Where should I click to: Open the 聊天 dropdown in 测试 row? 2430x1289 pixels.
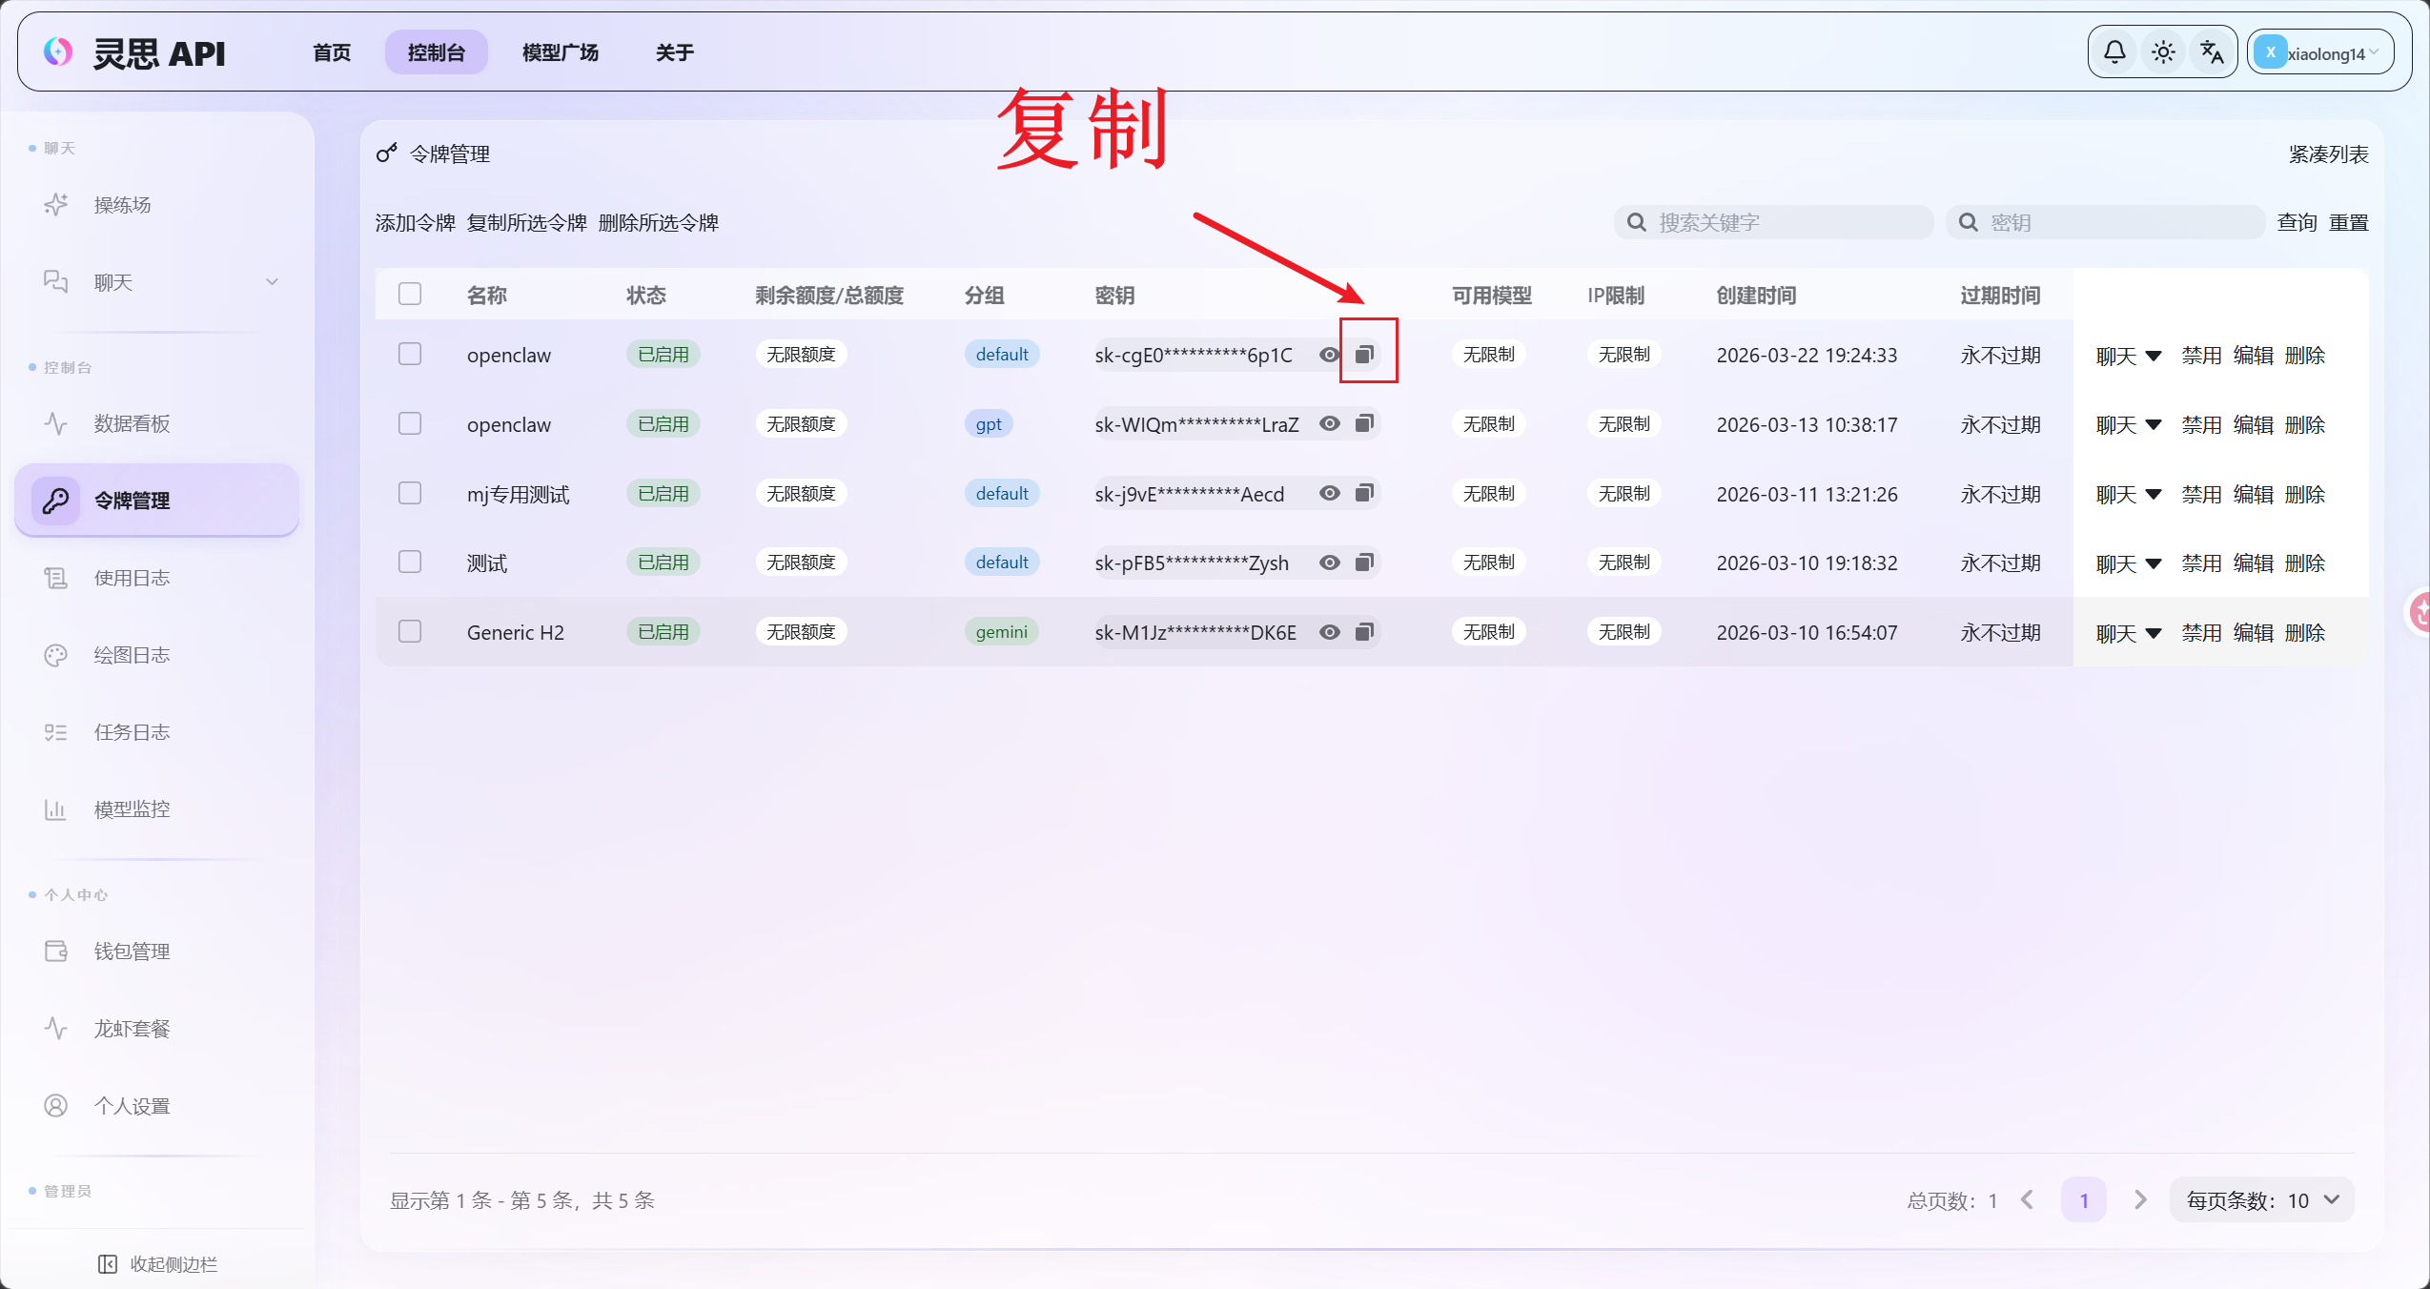tap(2128, 563)
